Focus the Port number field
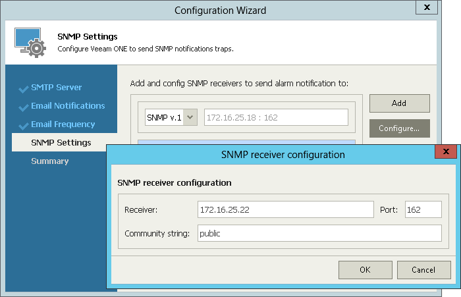 (423, 209)
